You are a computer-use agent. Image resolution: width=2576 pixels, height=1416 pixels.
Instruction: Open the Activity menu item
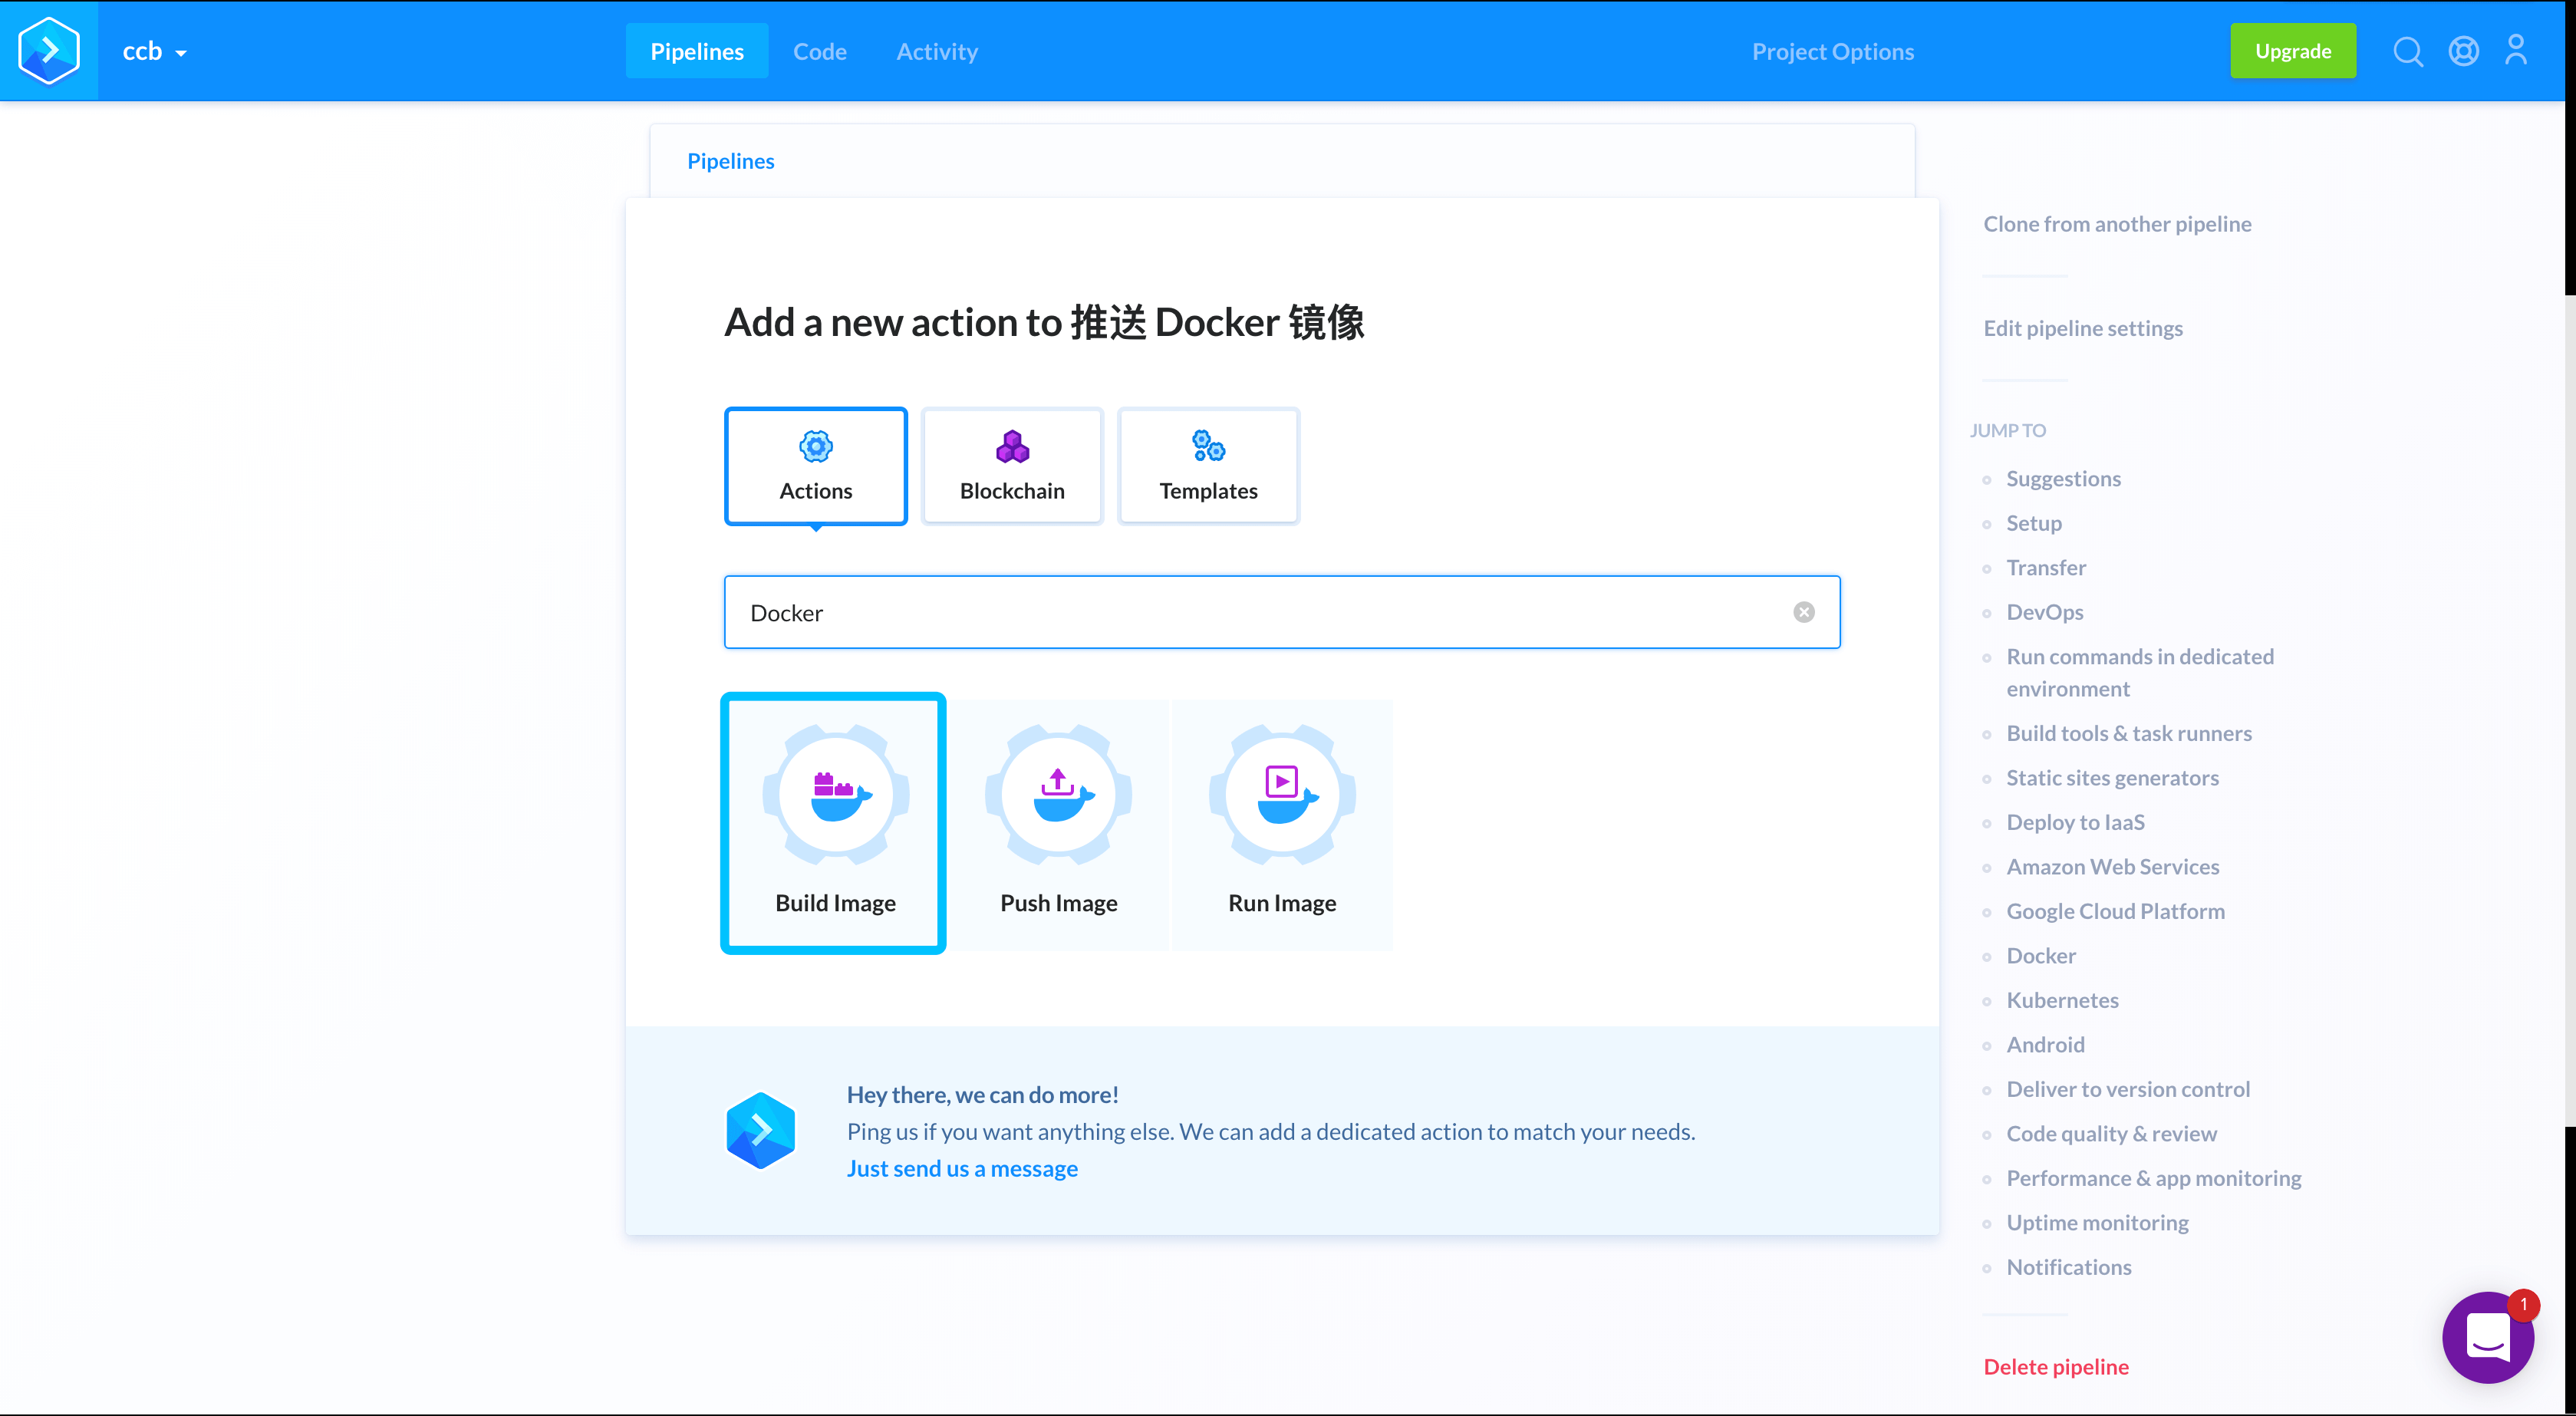[x=936, y=52]
